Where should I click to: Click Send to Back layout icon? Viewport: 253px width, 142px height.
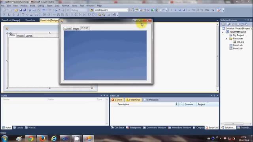(104, 15)
